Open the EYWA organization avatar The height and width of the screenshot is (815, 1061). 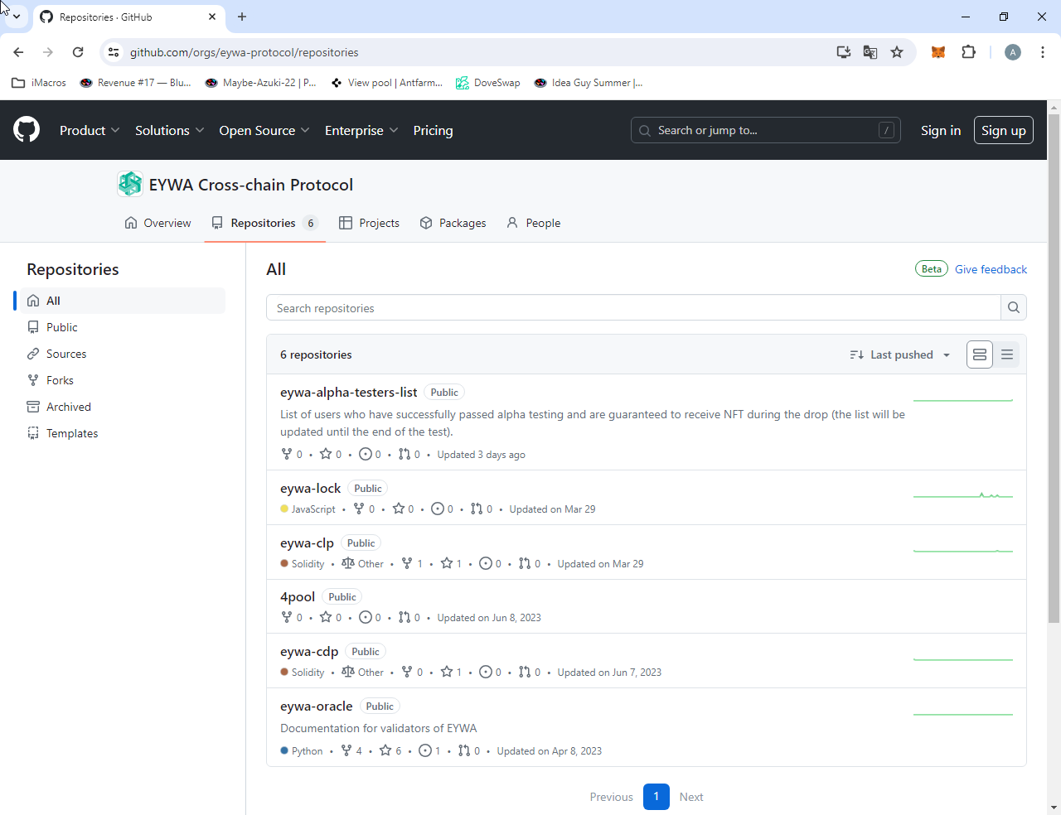pos(130,184)
